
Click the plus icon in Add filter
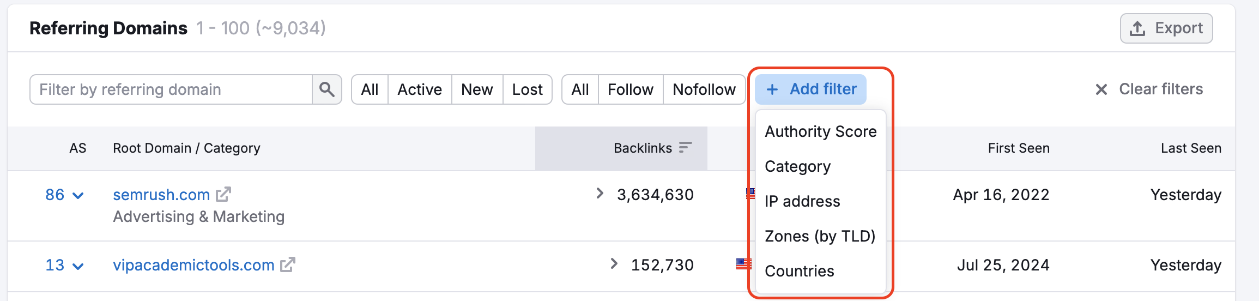click(772, 89)
